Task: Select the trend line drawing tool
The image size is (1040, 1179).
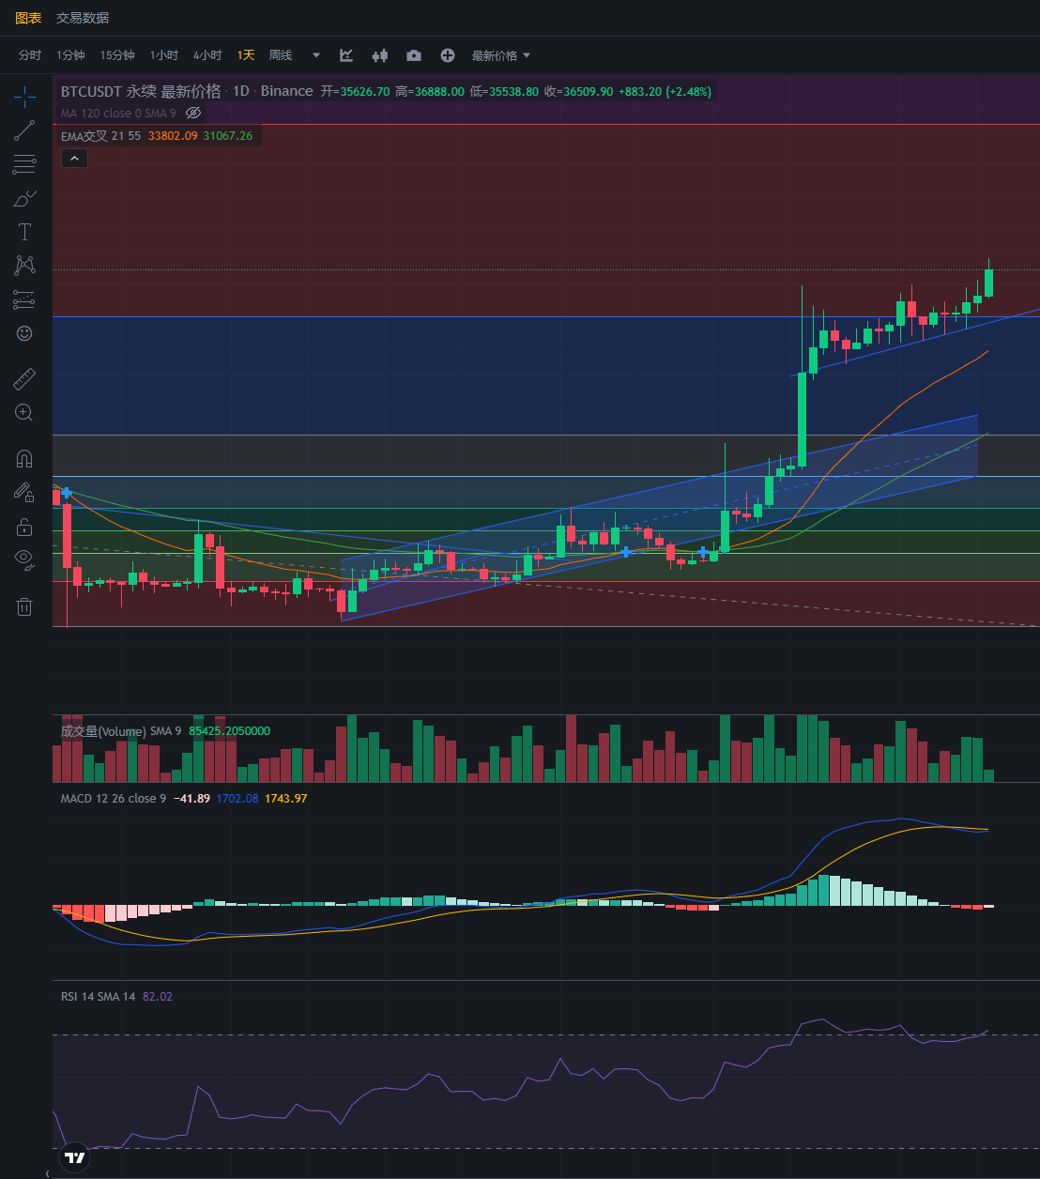Action: tap(24, 130)
